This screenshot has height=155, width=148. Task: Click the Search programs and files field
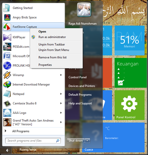(33, 141)
